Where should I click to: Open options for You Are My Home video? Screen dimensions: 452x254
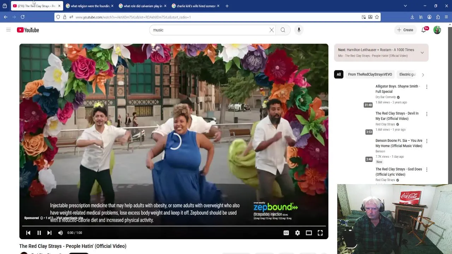(427, 141)
